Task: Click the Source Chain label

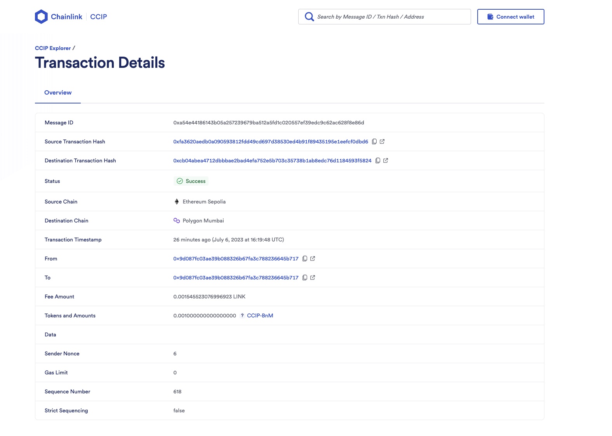Action: coord(61,202)
